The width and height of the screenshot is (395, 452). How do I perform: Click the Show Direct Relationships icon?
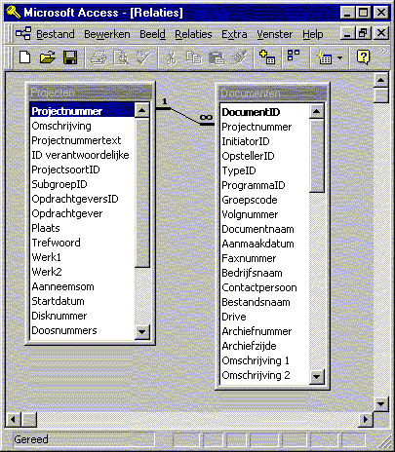point(294,56)
